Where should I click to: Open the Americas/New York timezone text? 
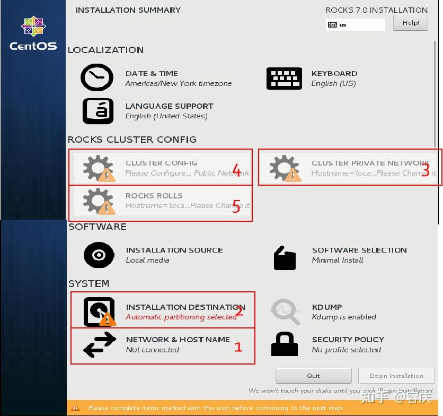[178, 83]
